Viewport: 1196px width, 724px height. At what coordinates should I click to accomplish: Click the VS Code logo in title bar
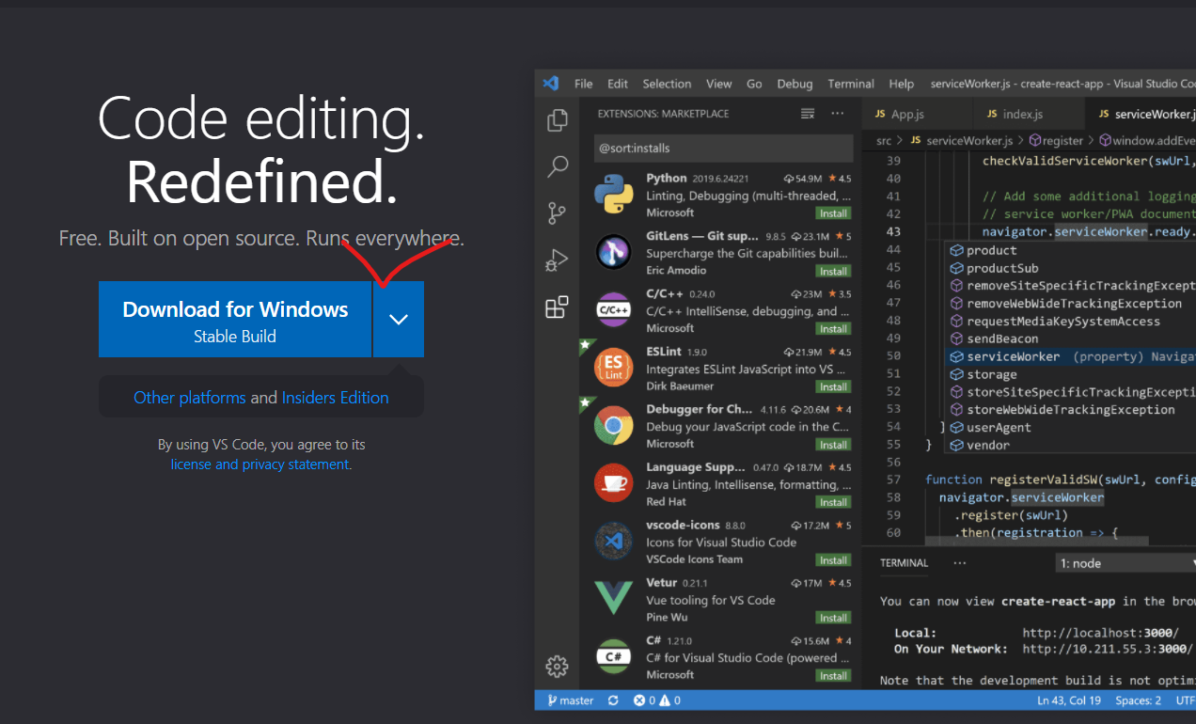[551, 83]
